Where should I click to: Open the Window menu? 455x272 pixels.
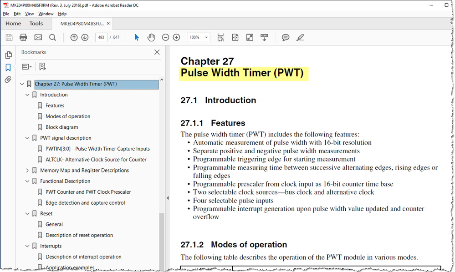[x=46, y=14]
